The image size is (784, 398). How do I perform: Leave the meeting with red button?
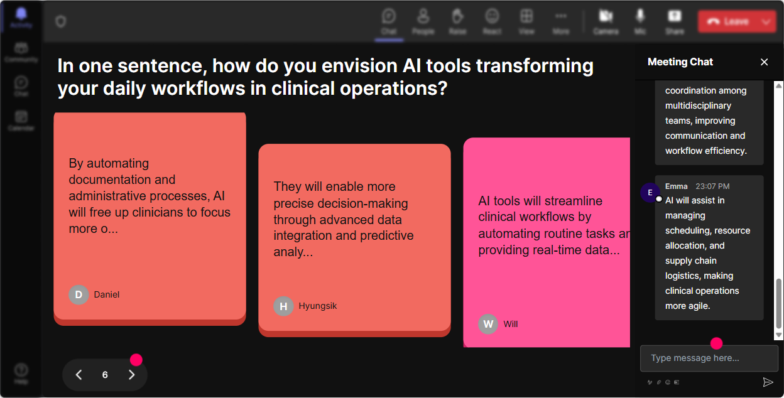[x=727, y=21]
